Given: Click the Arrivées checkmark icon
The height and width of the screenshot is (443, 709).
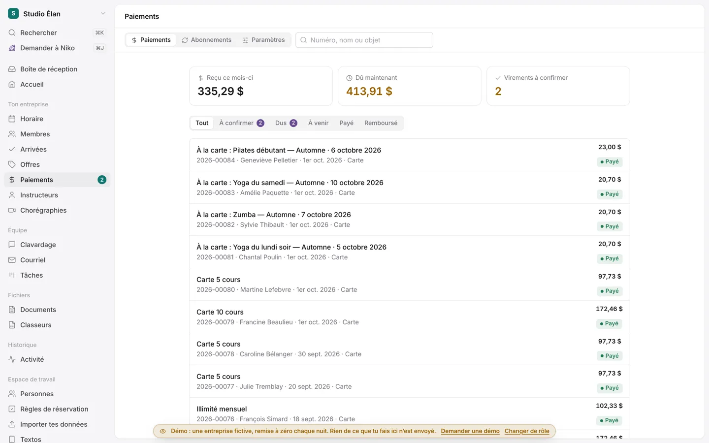Looking at the screenshot, I should [12, 149].
